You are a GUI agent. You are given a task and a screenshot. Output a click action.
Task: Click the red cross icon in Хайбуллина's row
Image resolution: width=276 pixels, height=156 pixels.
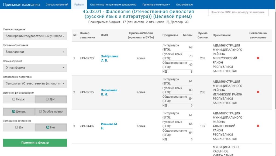click(258, 58)
